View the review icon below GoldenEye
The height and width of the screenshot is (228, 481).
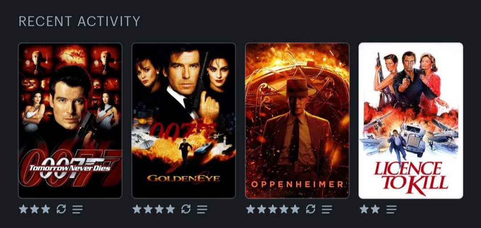pos(202,209)
